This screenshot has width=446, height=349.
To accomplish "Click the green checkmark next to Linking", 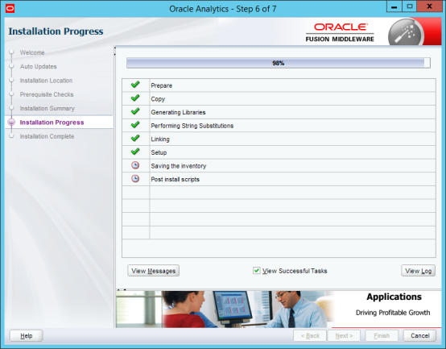I will pyautogui.click(x=135, y=138).
